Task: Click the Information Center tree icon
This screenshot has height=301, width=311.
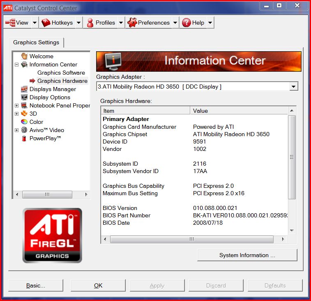Action: [24, 64]
